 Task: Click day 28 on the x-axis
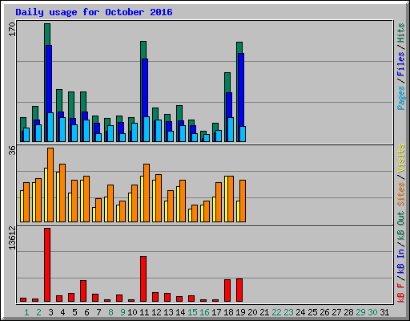point(348,312)
